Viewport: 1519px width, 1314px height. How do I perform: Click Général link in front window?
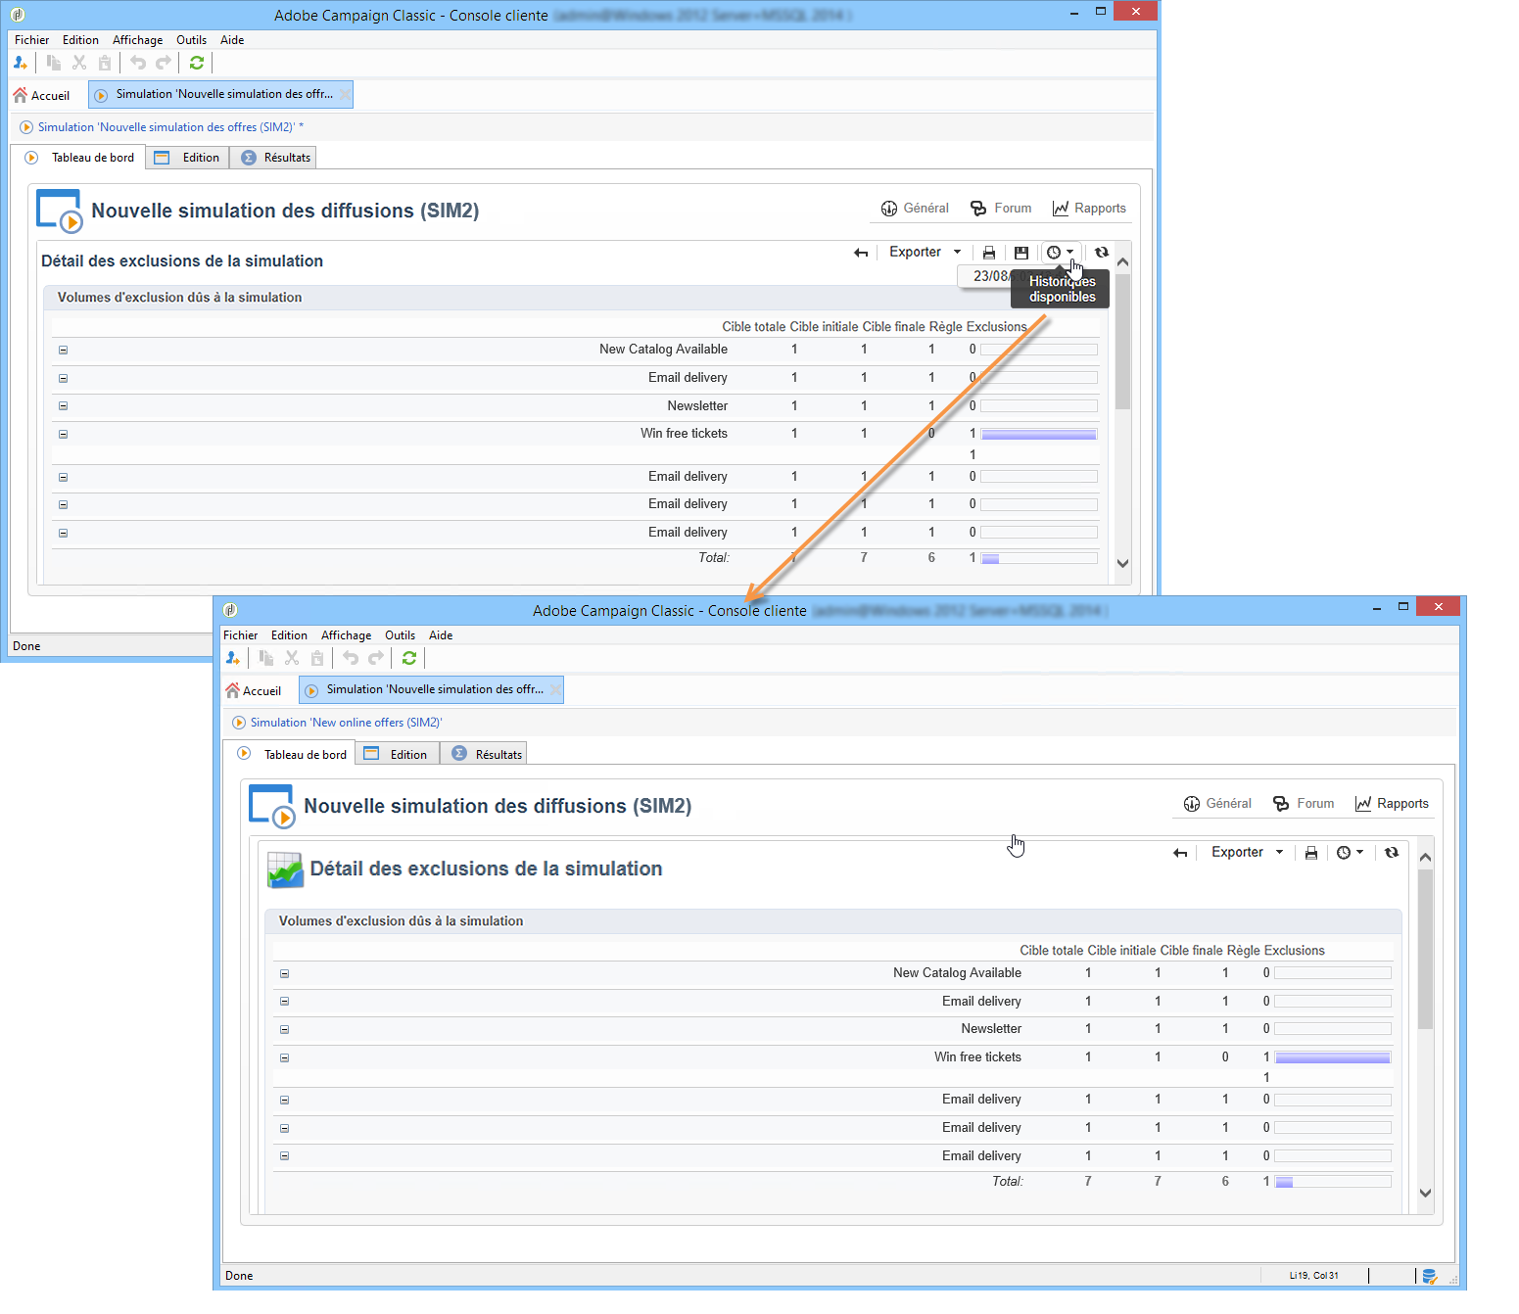coord(1217,804)
